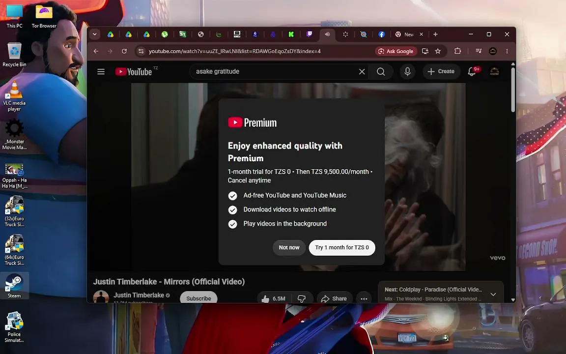
Task: Open Justin Timberlake channel name link
Action: click(139, 295)
